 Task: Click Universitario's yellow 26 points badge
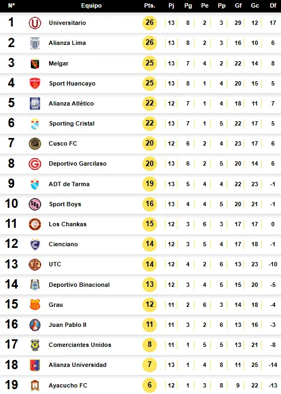[x=149, y=23]
